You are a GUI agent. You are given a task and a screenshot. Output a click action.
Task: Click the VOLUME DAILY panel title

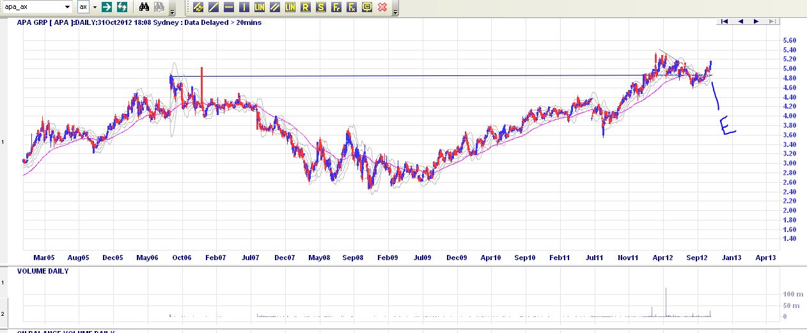[x=43, y=271]
